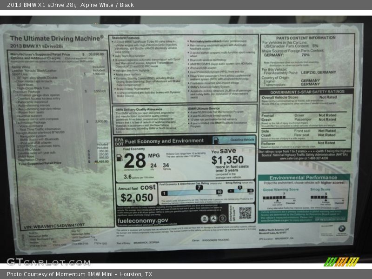Viewport: 372px width, 279px height.
Task: Click 'LEIPZIG, GERMANY' final assembly point
Action: (x=319, y=73)
